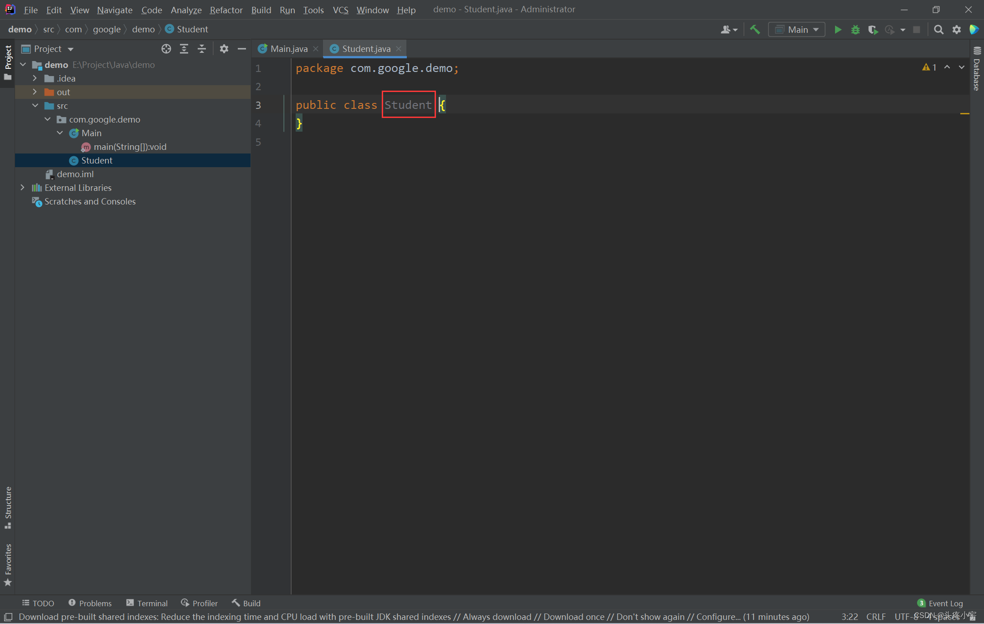The height and width of the screenshot is (624, 984).
Task: Expand External Libraries node
Action: coord(22,188)
